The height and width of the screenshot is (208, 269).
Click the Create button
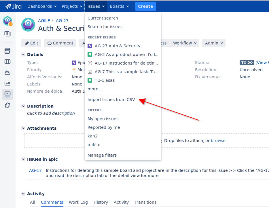click(x=145, y=6)
